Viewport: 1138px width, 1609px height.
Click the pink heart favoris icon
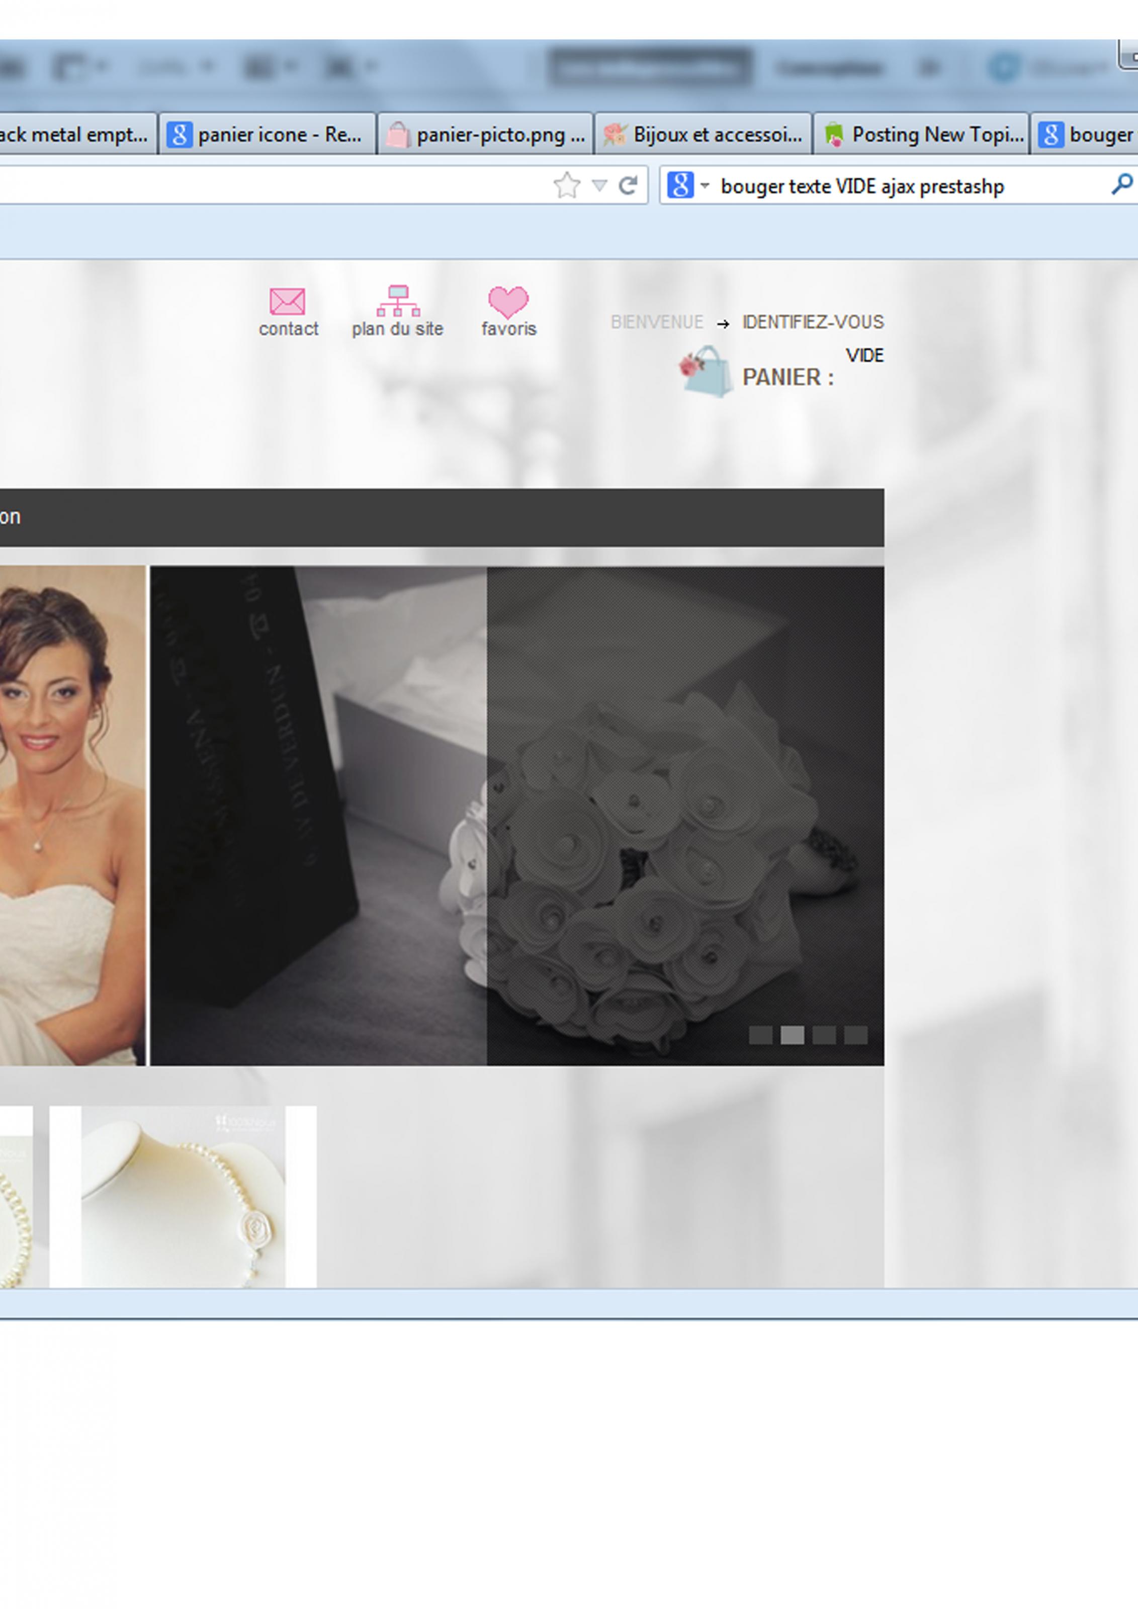pyautogui.click(x=508, y=301)
